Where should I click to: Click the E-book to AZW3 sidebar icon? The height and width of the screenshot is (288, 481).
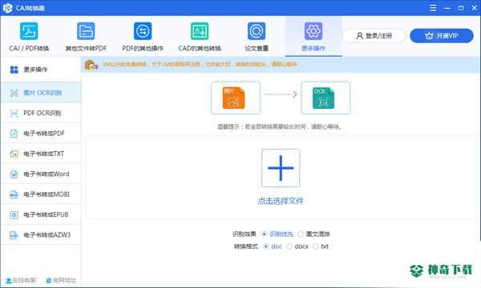click(14, 235)
